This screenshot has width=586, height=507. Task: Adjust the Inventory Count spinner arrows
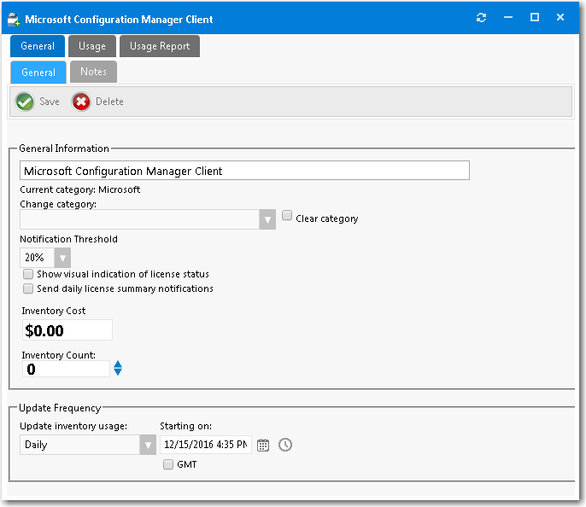click(x=118, y=368)
